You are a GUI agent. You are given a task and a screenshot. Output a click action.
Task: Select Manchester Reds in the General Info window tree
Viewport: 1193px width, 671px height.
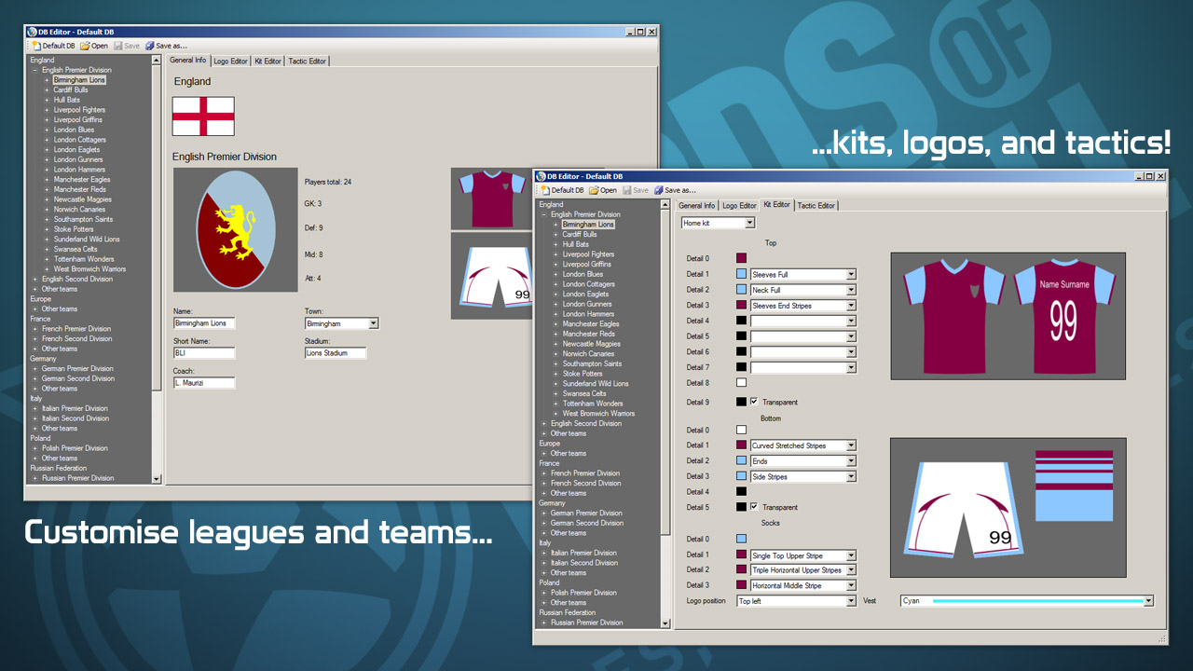79,189
